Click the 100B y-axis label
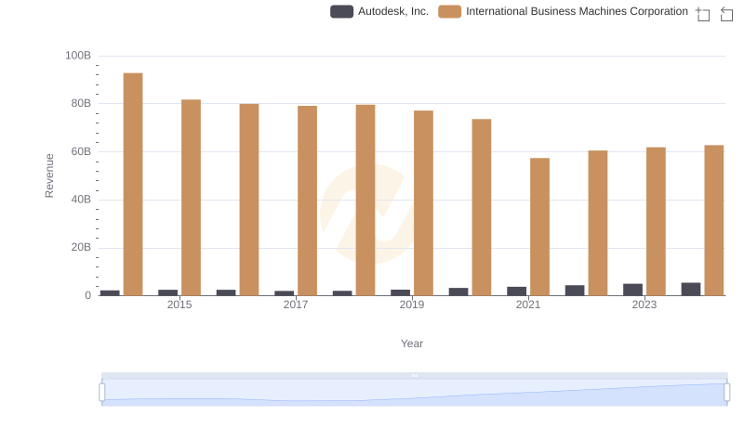 tap(78, 56)
